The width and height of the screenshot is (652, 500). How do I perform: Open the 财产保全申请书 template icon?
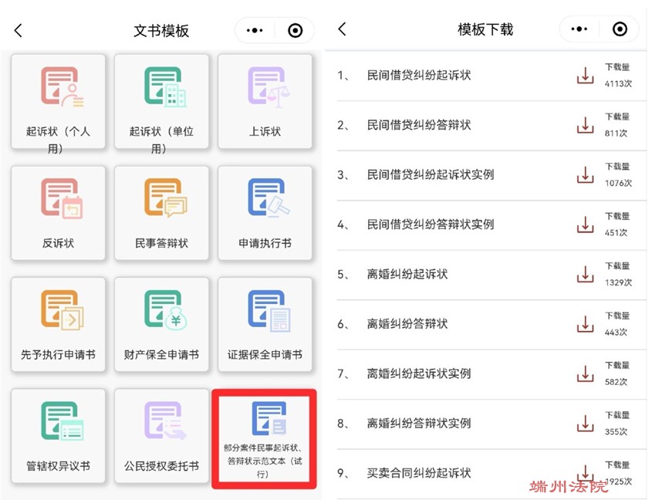165,310
